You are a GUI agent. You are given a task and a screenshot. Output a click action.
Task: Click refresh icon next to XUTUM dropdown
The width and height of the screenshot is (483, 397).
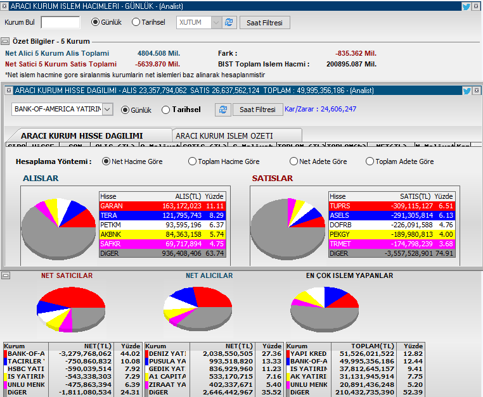coord(229,22)
